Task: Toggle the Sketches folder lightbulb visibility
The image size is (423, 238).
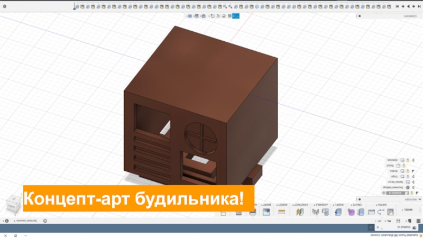Action: tap(408, 159)
